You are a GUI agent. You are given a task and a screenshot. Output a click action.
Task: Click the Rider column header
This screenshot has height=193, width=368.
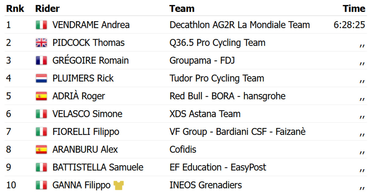pyautogui.click(x=47, y=9)
